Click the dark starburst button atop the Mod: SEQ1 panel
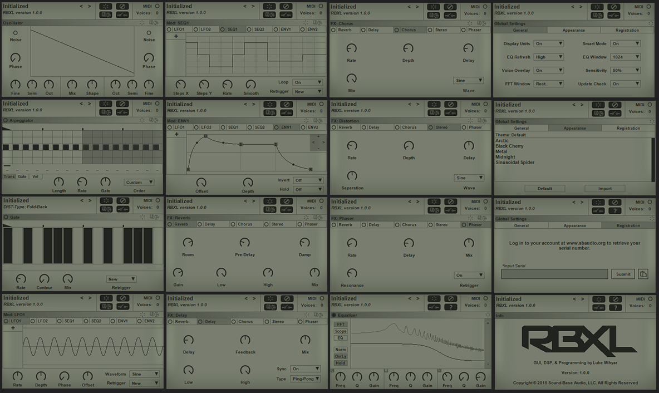The height and width of the screenshot is (393, 659). (269, 6)
